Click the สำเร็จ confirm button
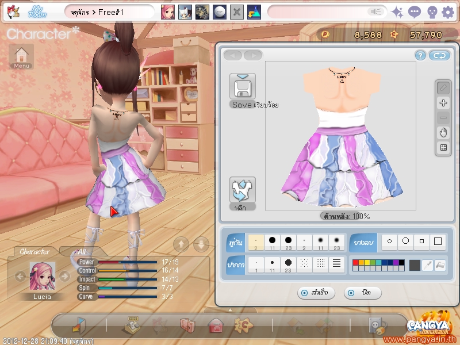This screenshot has height=345, width=460. click(316, 293)
